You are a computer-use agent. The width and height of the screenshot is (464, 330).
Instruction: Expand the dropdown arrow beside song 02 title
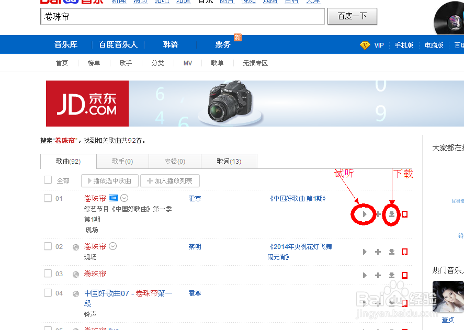113,246
